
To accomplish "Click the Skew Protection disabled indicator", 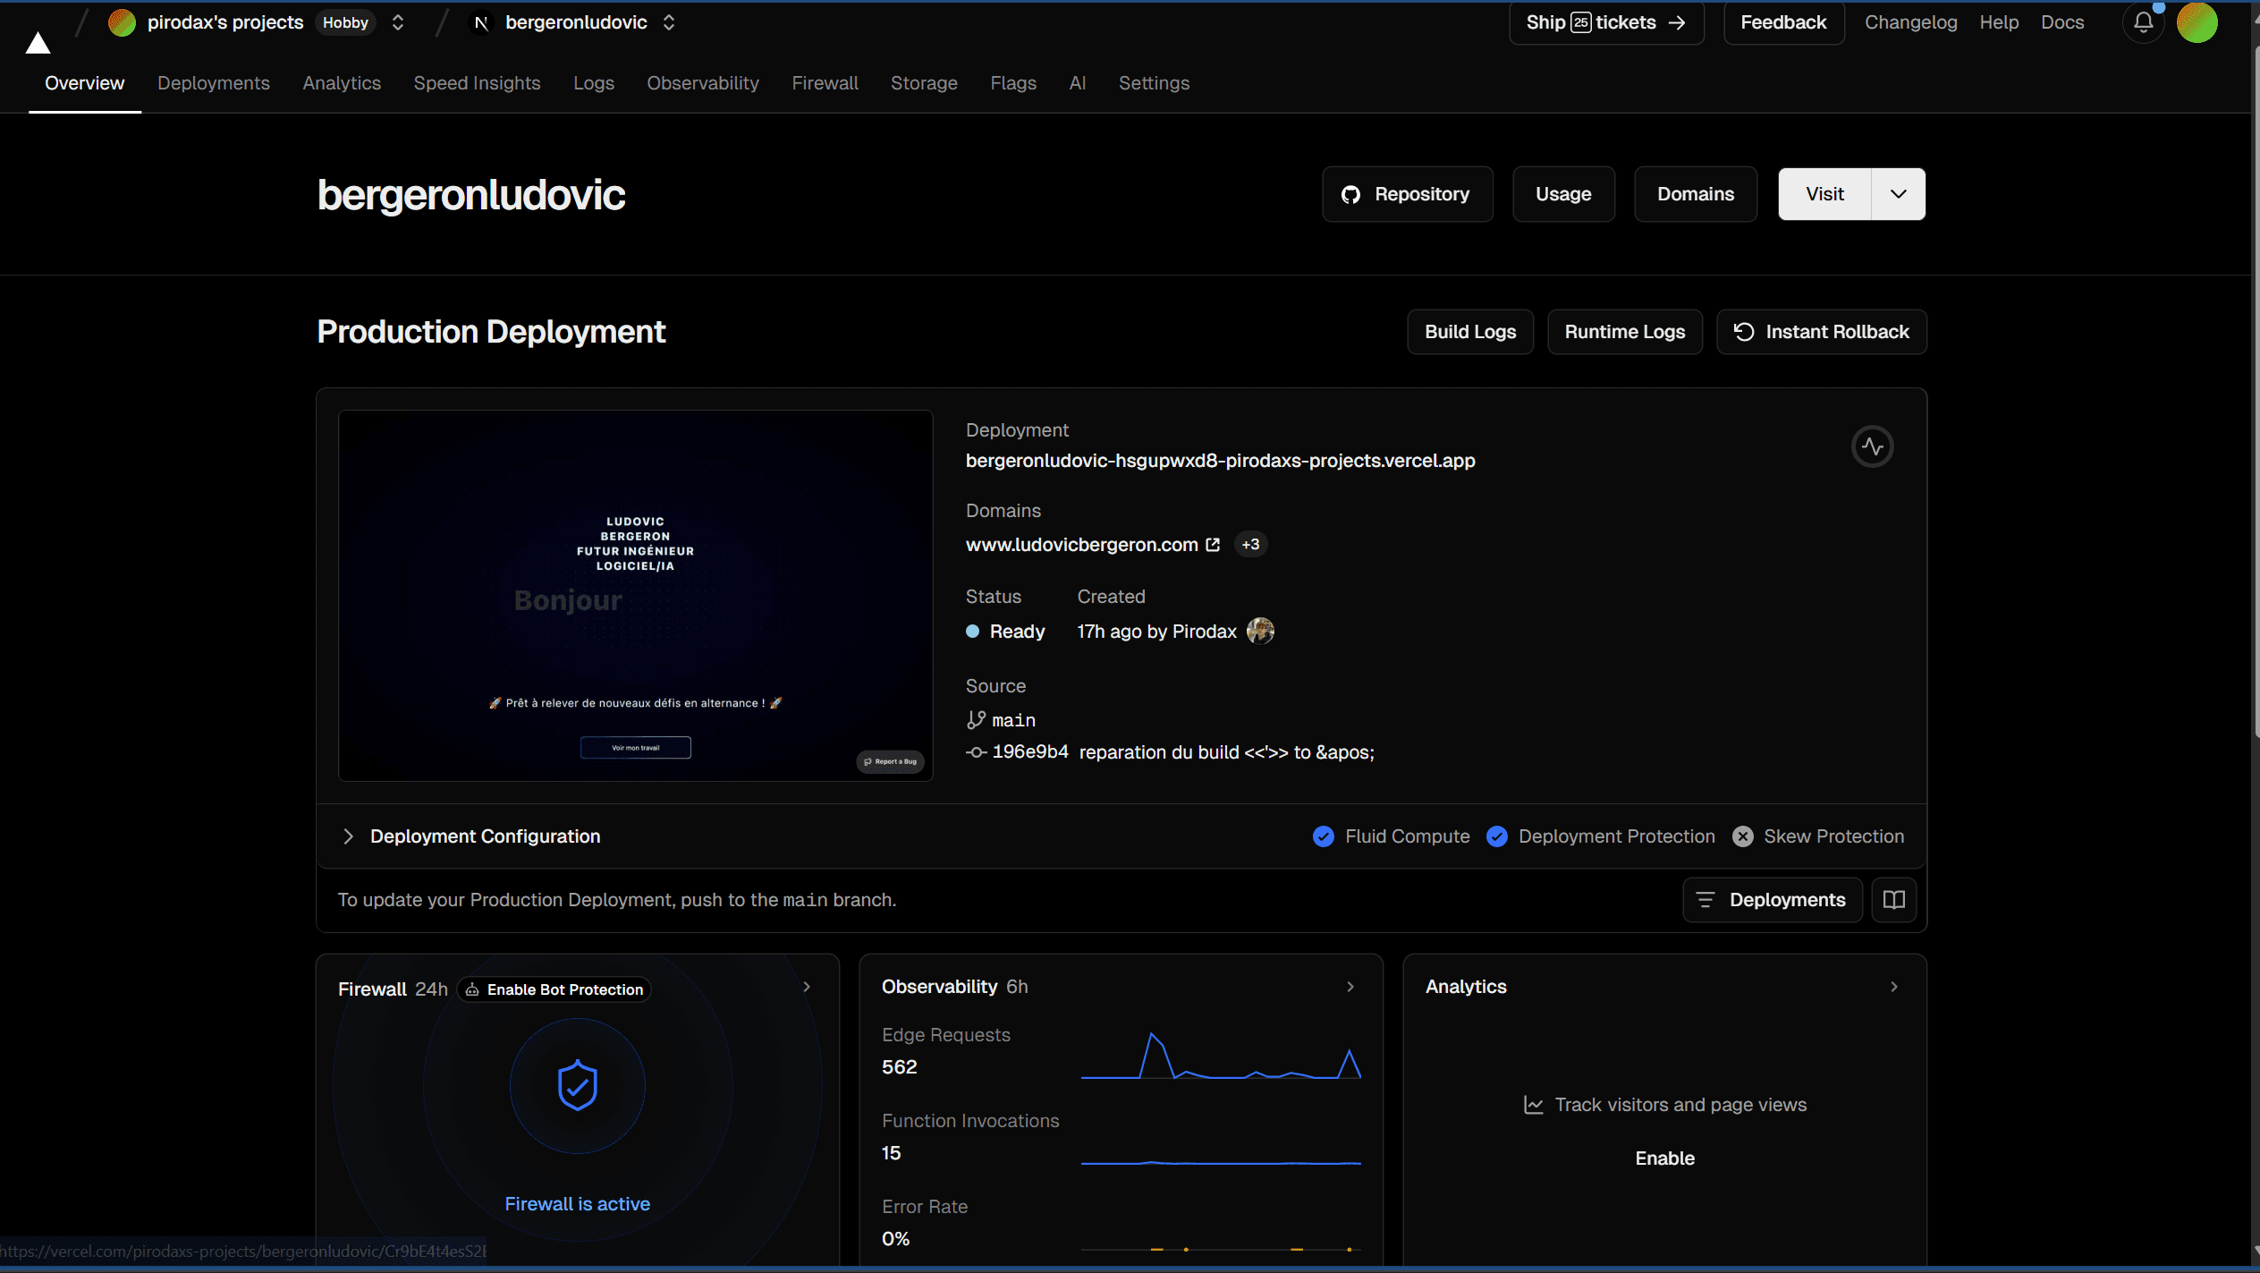I will tap(1742, 836).
